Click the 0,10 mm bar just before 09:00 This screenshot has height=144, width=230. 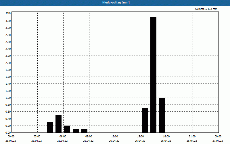[84, 131]
